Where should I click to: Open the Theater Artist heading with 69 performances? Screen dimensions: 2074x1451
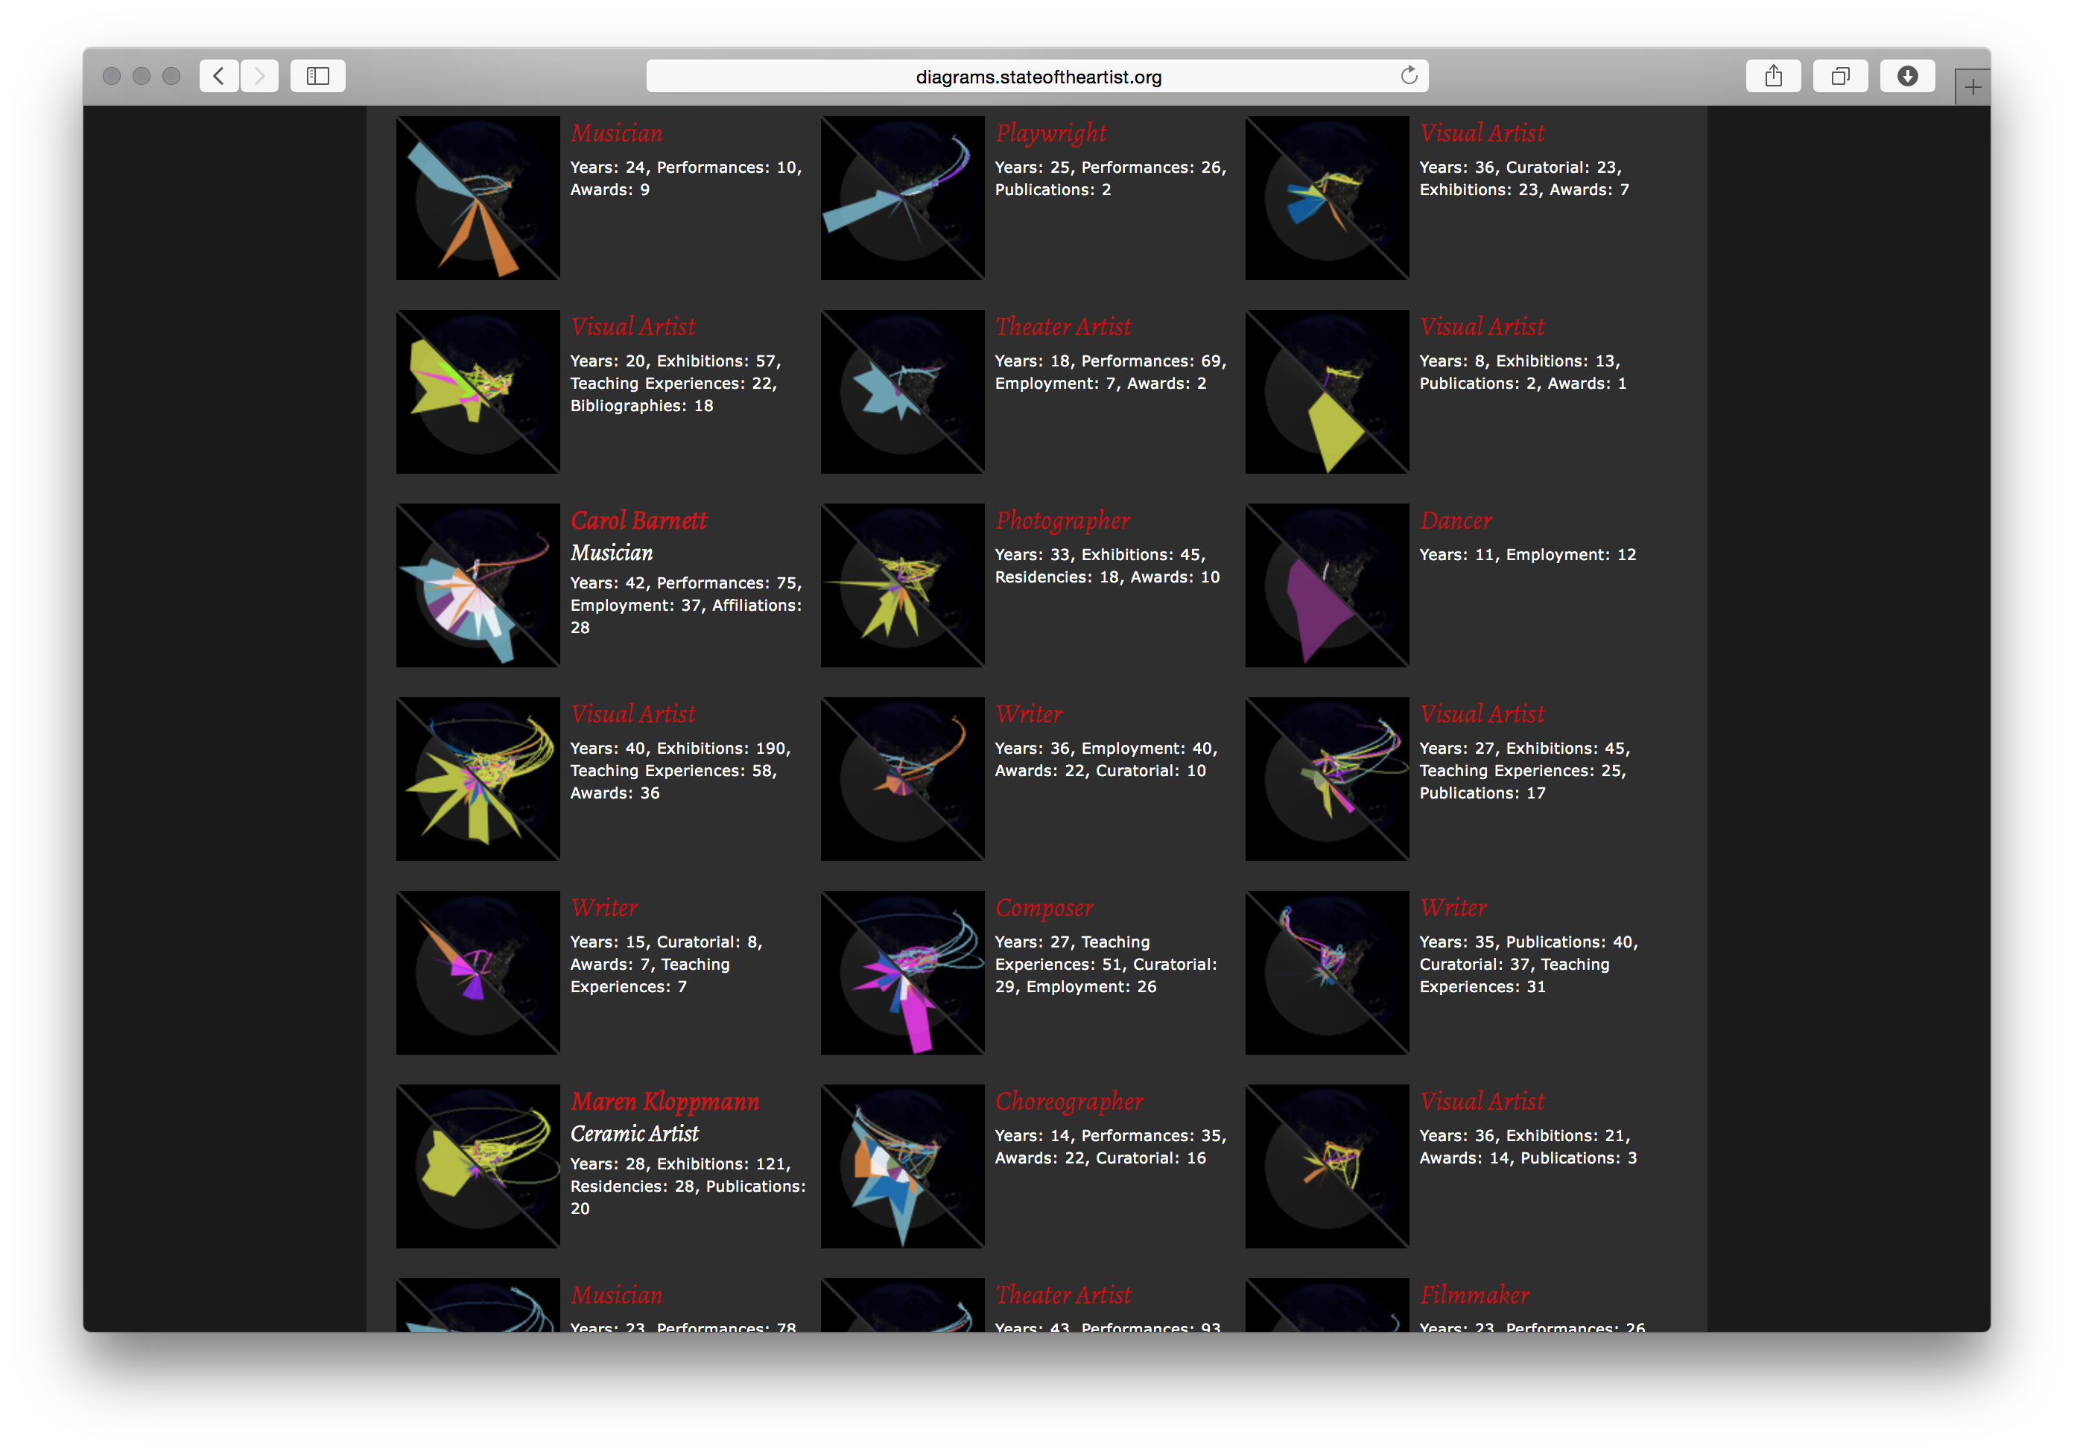click(1062, 327)
